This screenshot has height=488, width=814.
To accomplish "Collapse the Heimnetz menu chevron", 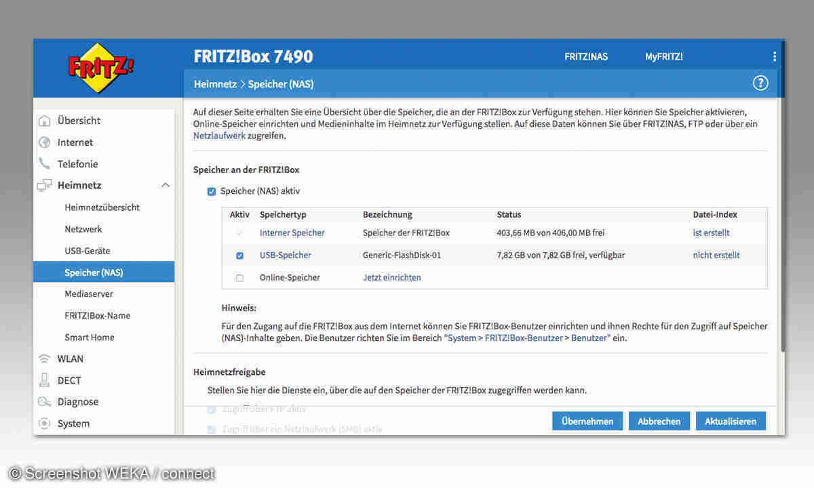I will (165, 186).
